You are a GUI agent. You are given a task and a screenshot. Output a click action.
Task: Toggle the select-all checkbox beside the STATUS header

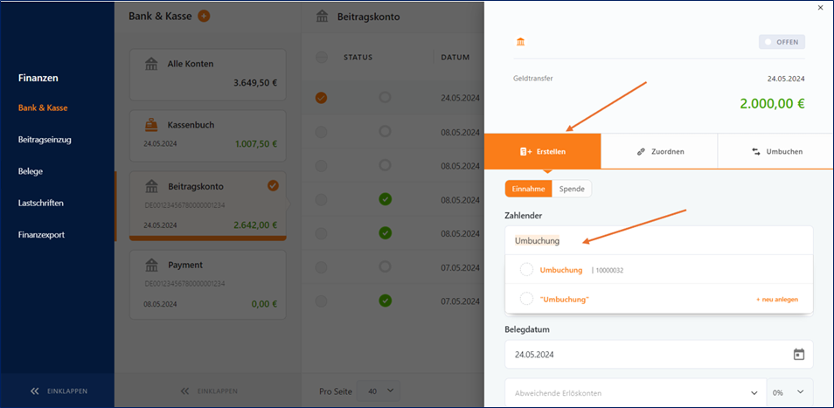pyautogui.click(x=322, y=57)
